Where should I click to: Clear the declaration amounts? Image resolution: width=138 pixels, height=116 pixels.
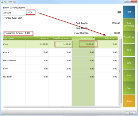click(x=129, y=88)
